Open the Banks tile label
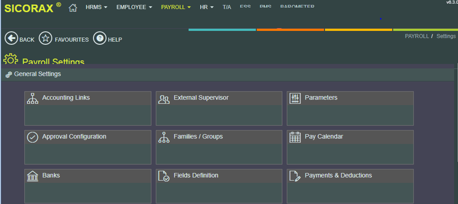Image resolution: width=458 pixels, height=204 pixels. [x=51, y=175]
